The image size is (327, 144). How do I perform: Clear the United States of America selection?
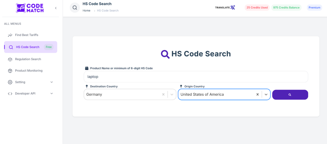pos(257,94)
